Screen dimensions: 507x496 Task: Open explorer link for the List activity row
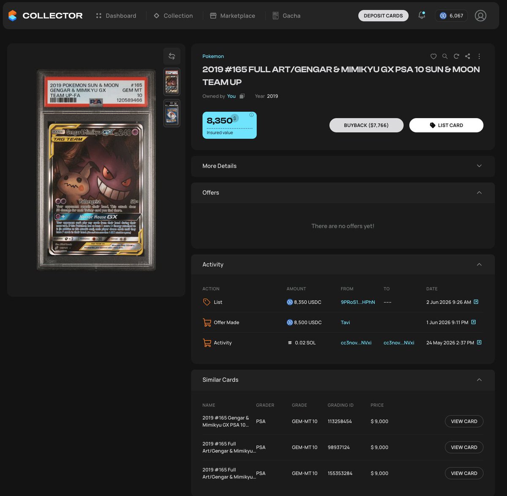[476, 302]
